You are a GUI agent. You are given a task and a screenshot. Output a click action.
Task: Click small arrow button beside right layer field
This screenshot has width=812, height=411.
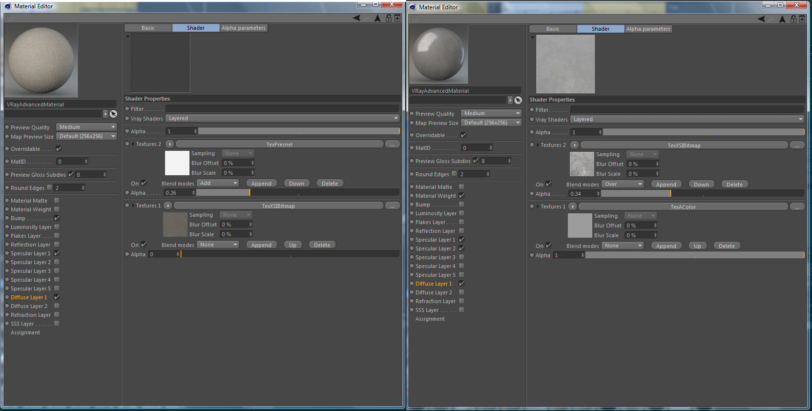510,100
